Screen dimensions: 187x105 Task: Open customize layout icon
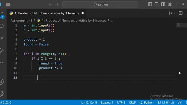point(169,4)
